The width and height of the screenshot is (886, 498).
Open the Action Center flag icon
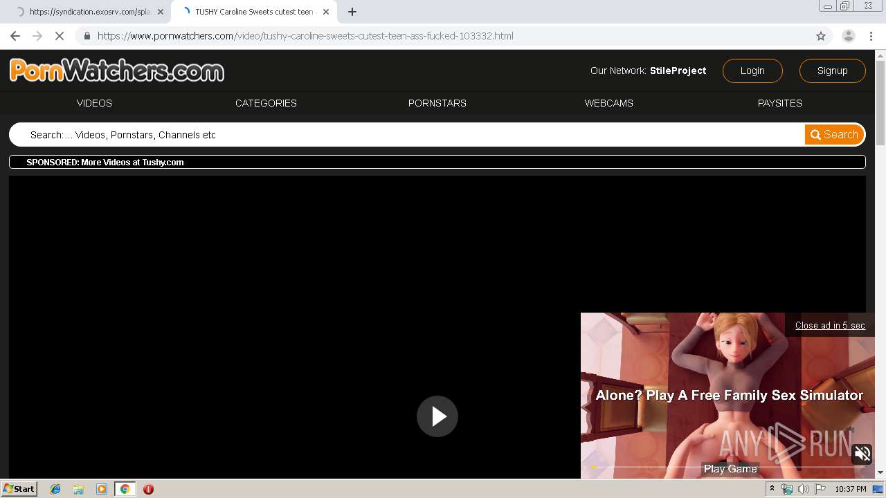click(820, 489)
